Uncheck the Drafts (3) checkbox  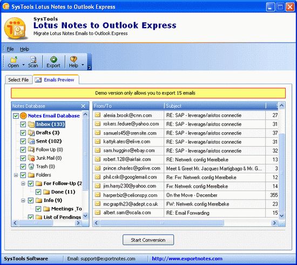(23, 133)
